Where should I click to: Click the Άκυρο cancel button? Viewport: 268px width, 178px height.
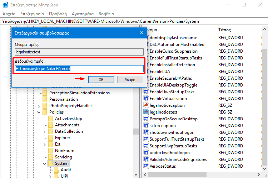tap(130, 80)
